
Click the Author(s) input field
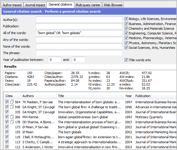[x=79, y=19]
